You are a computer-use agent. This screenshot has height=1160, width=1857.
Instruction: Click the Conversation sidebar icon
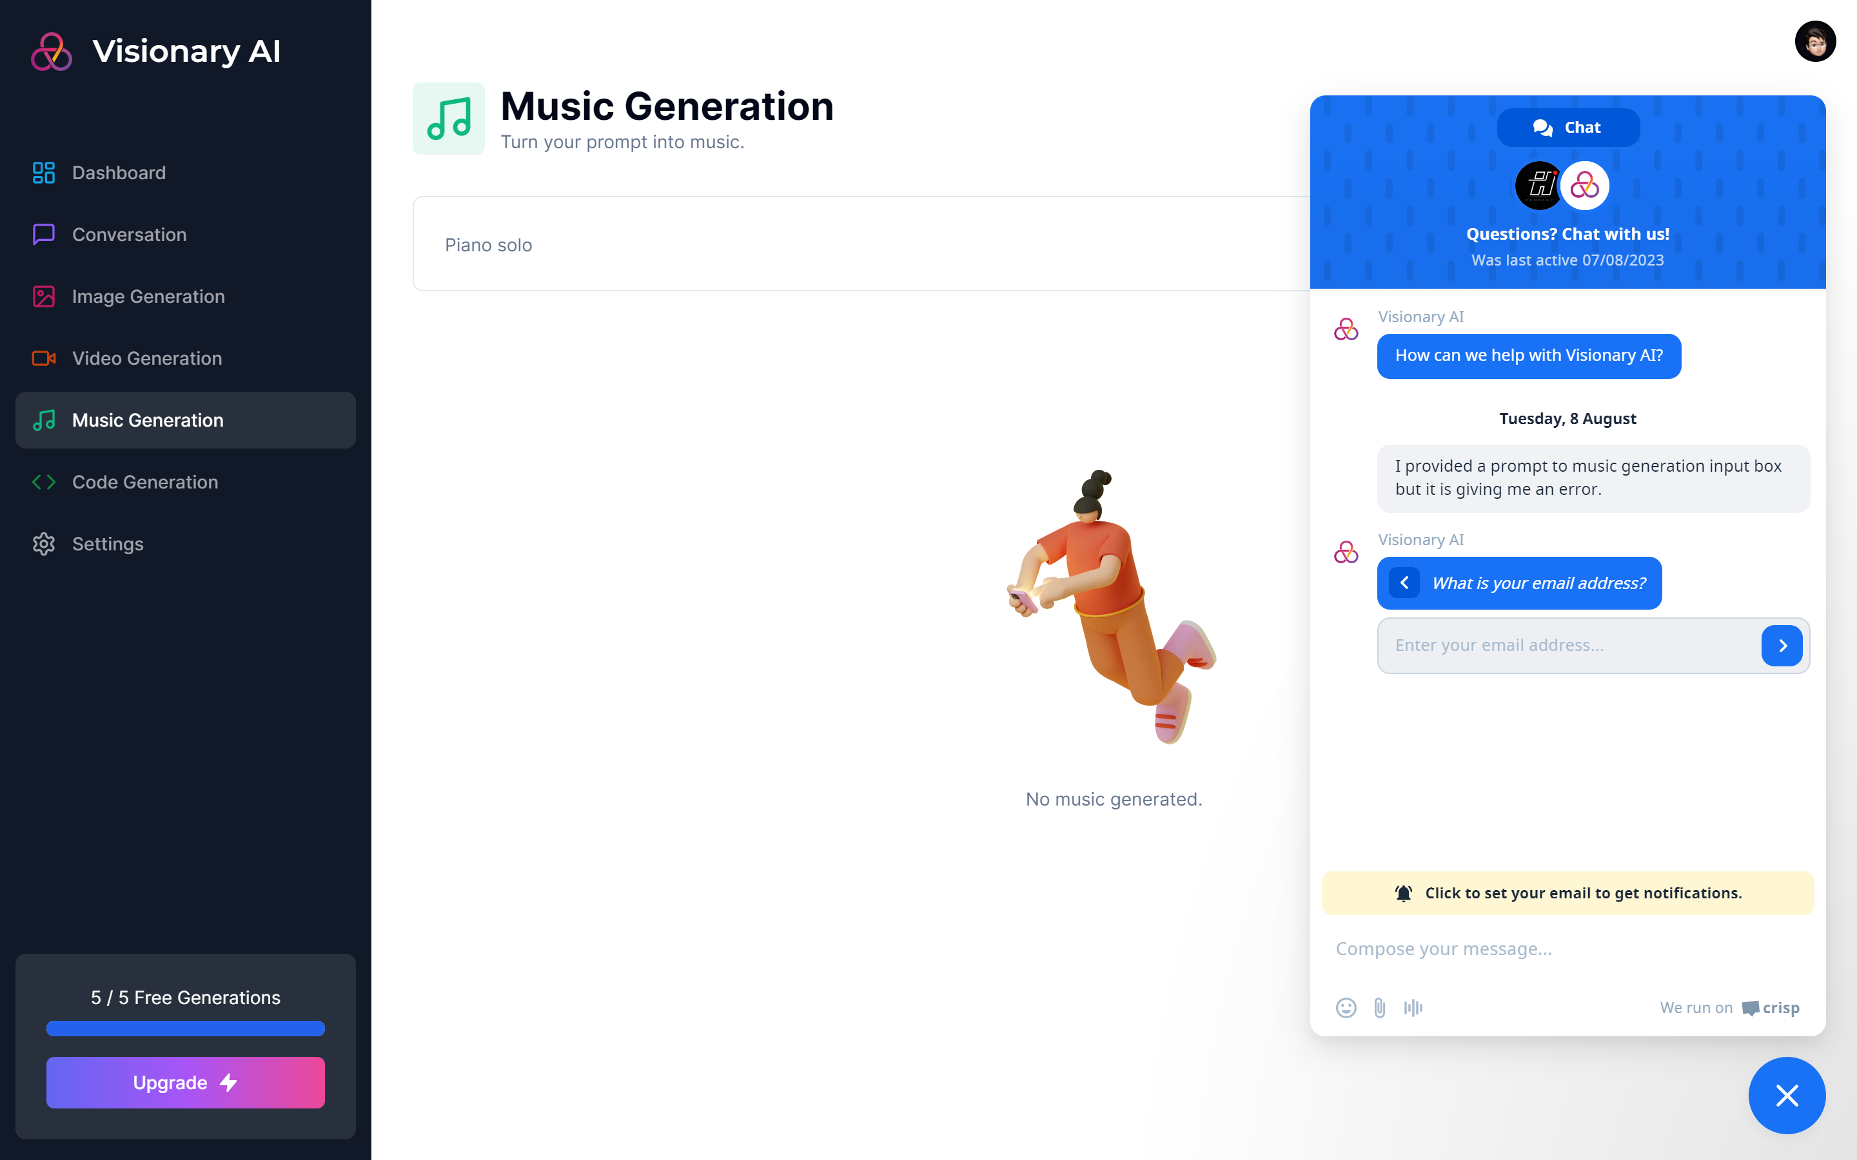(43, 234)
